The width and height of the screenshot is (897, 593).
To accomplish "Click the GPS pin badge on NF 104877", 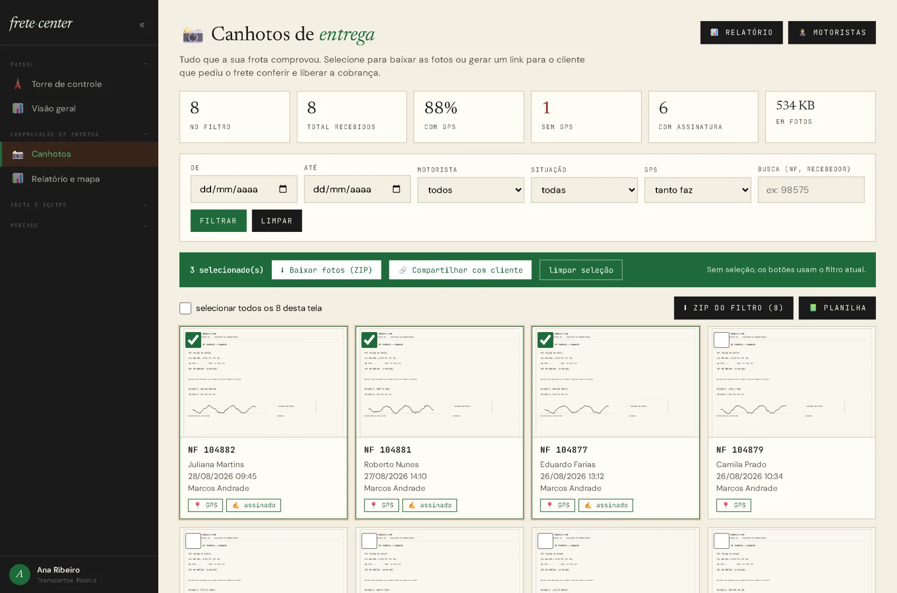I will (558, 505).
